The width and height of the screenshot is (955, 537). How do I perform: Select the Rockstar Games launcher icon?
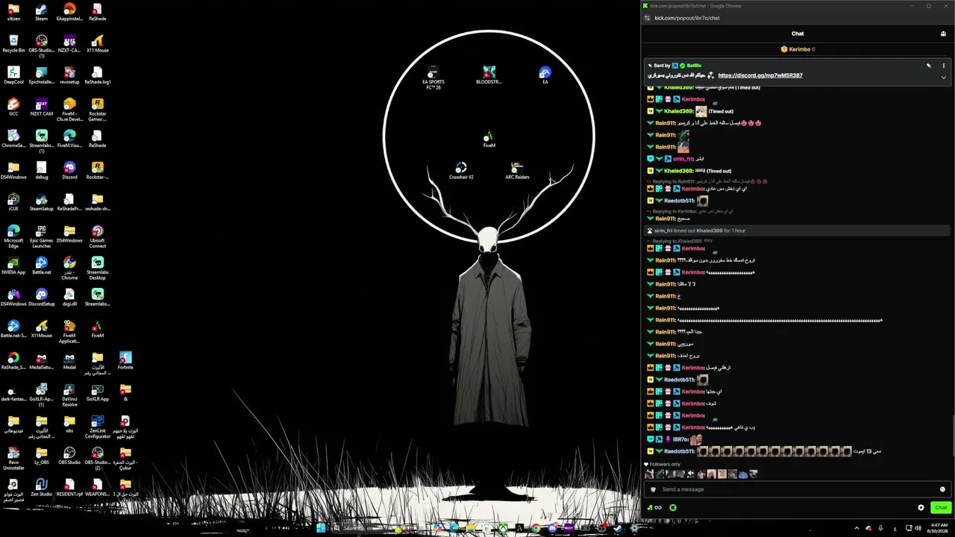[98, 110]
